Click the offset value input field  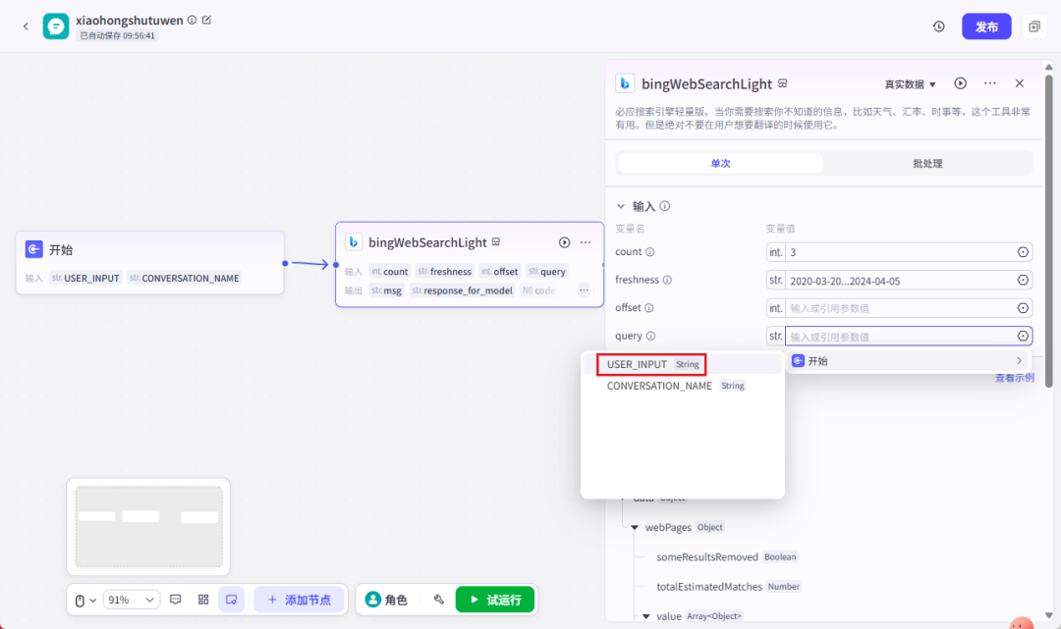(900, 308)
